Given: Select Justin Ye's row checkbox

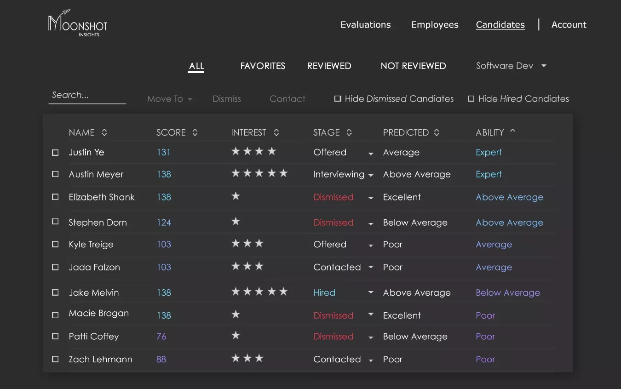Looking at the screenshot, I should coord(55,153).
